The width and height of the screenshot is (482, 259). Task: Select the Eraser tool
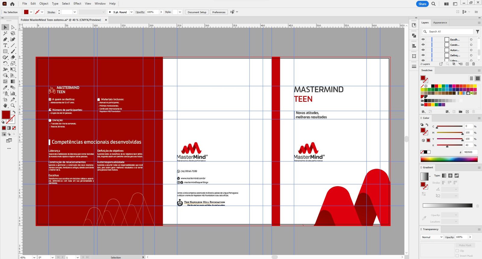tap(13, 57)
